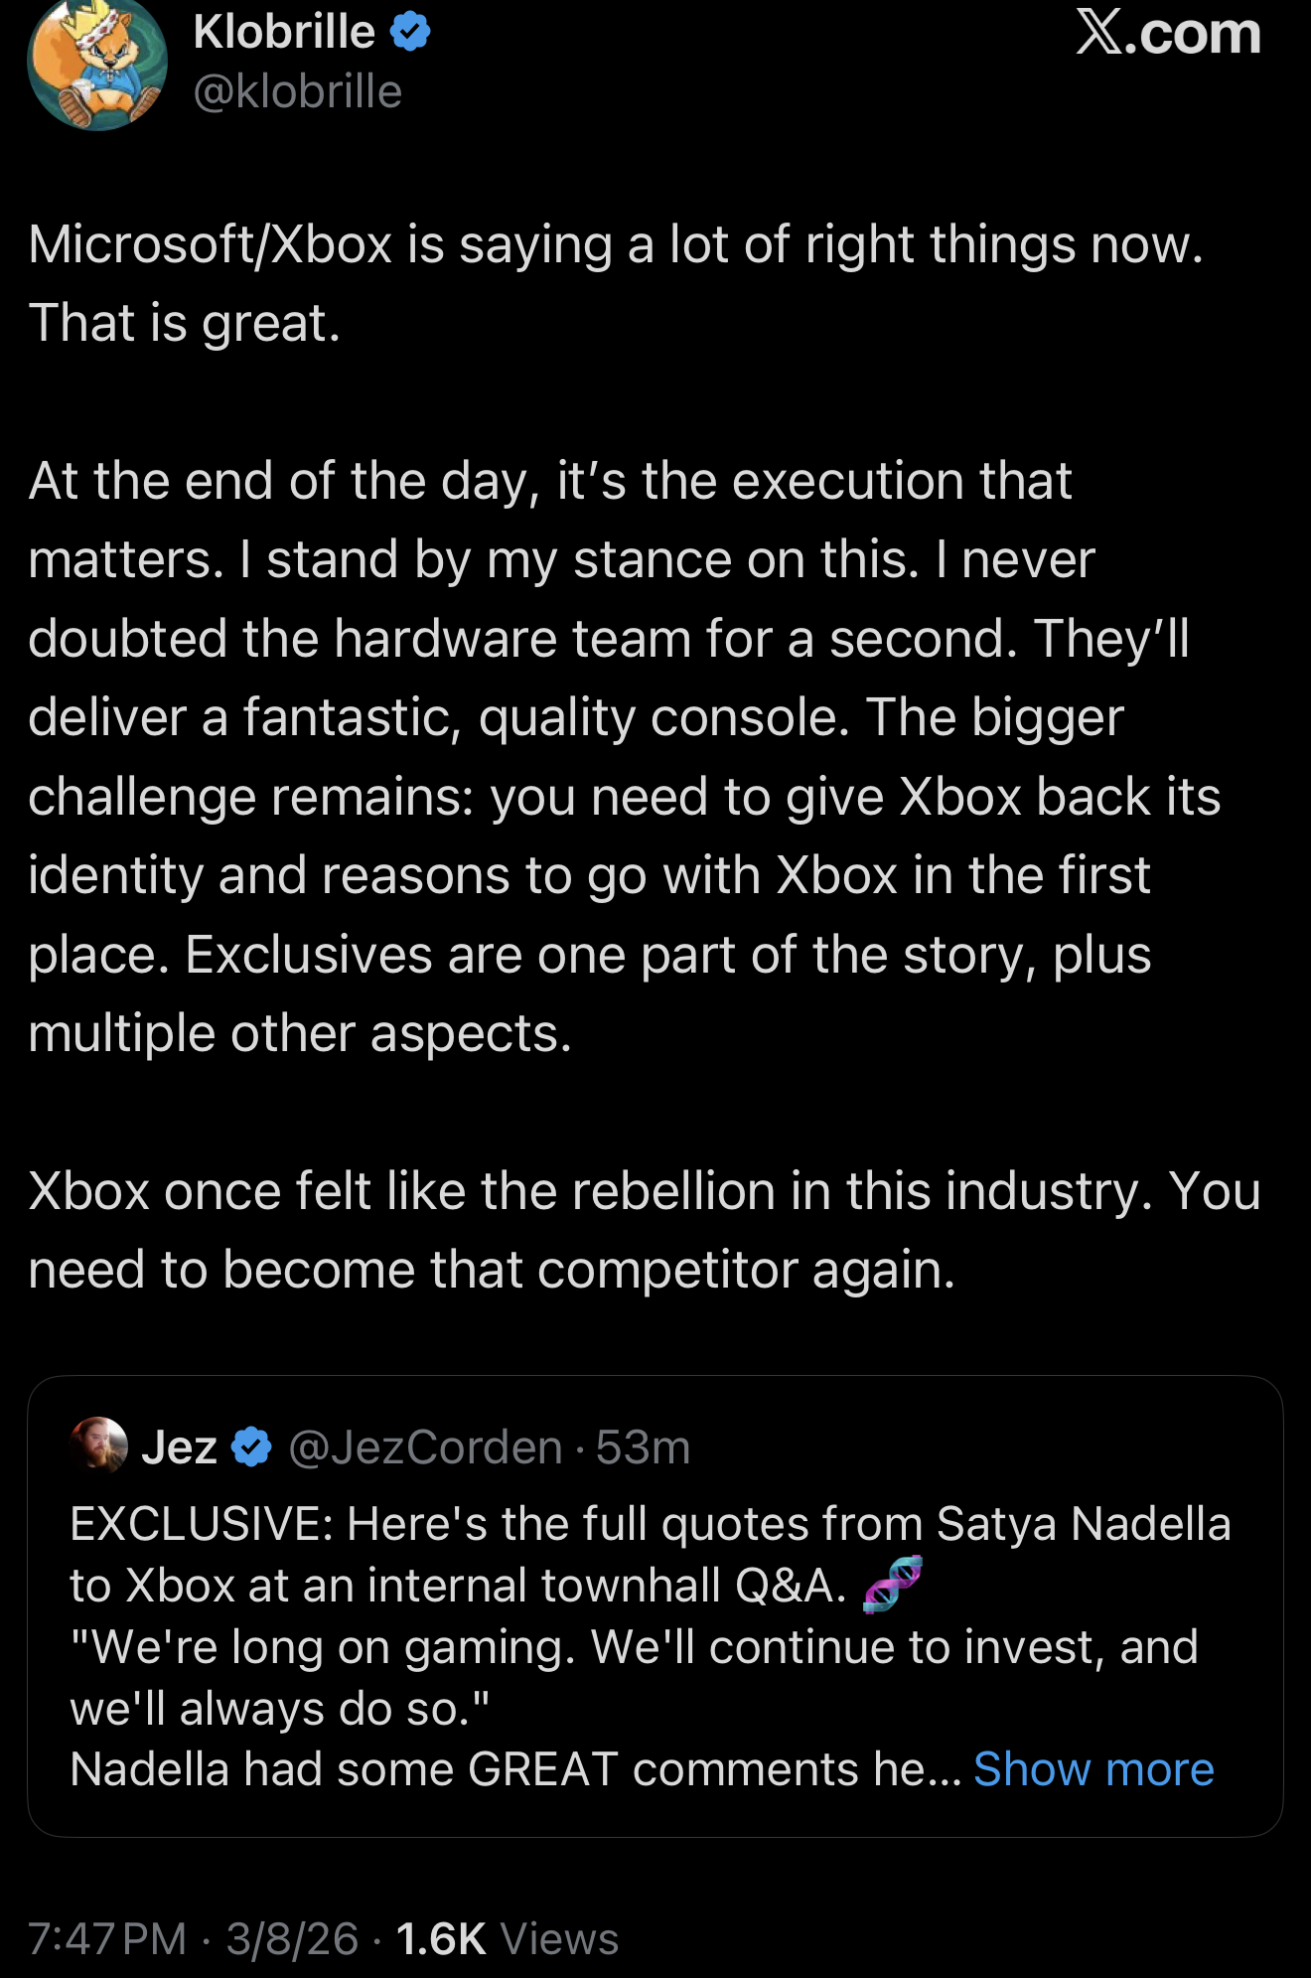Open the @JezCorden handle
Image resolution: width=1311 pixels, height=1978 pixels.
click(425, 1447)
